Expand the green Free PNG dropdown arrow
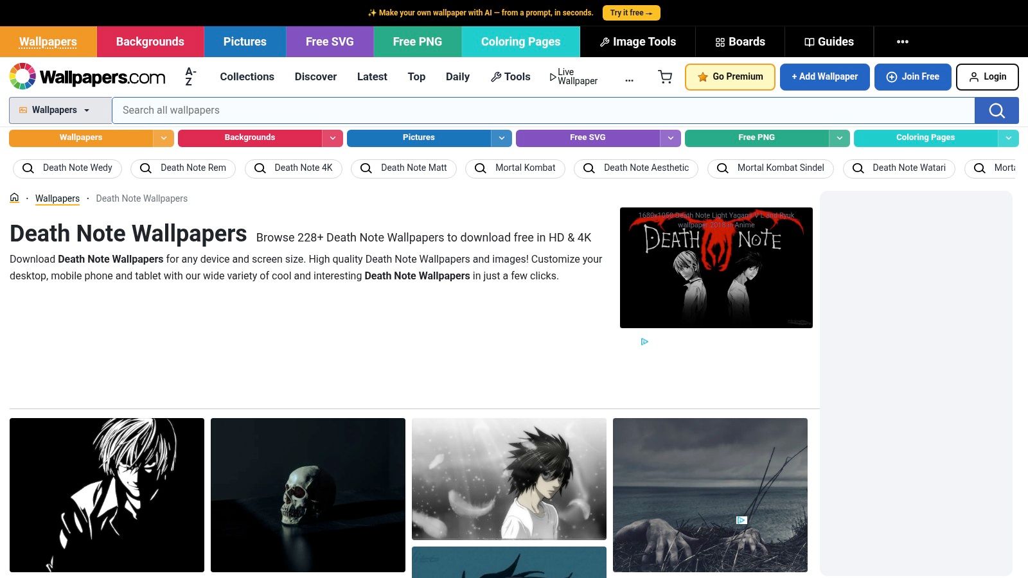Viewport: 1028px width, 578px height. click(x=840, y=138)
